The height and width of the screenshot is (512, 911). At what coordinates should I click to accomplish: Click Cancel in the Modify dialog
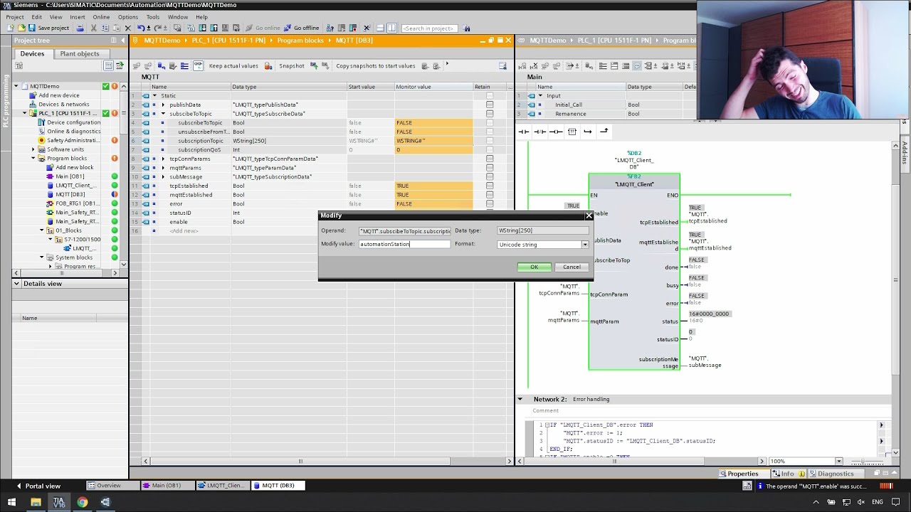[x=572, y=267]
